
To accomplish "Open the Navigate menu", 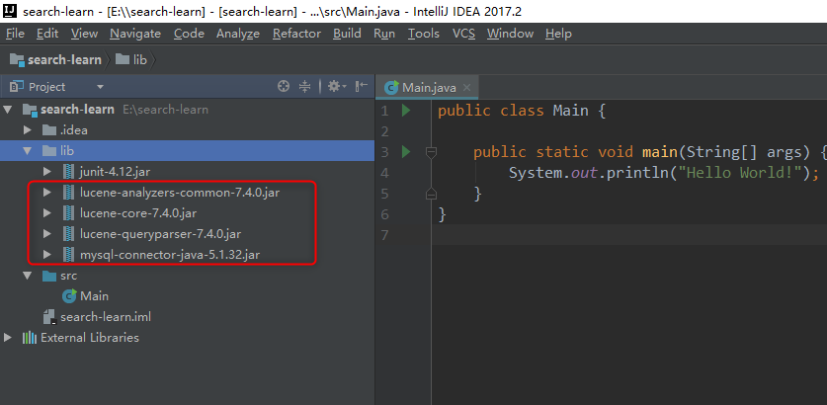I will pos(135,34).
